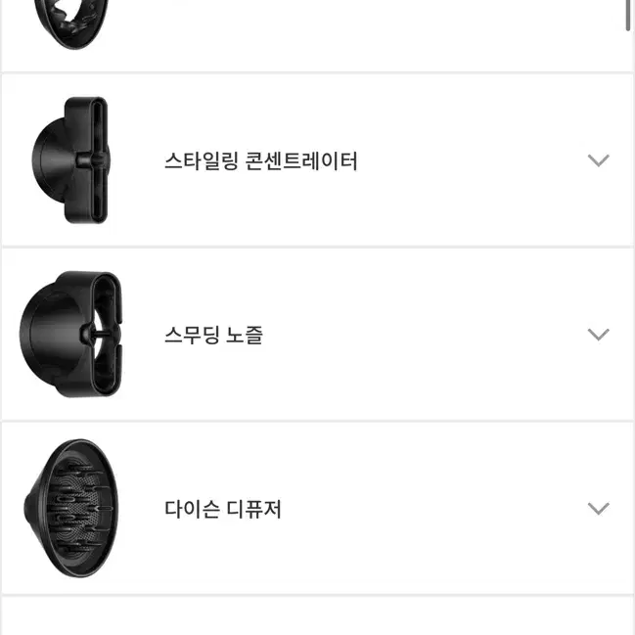Select the 스타일링 콘센트레이터 label text
635x635 pixels.
pos(261,161)
